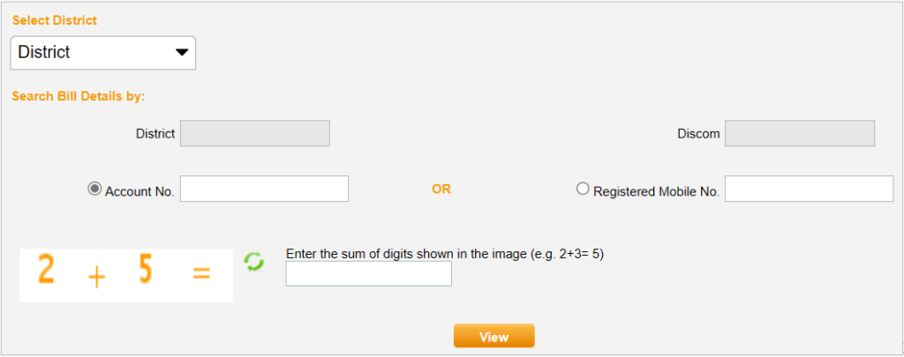Click the 'Search Bill Details by:' heading

click(79, 95)
